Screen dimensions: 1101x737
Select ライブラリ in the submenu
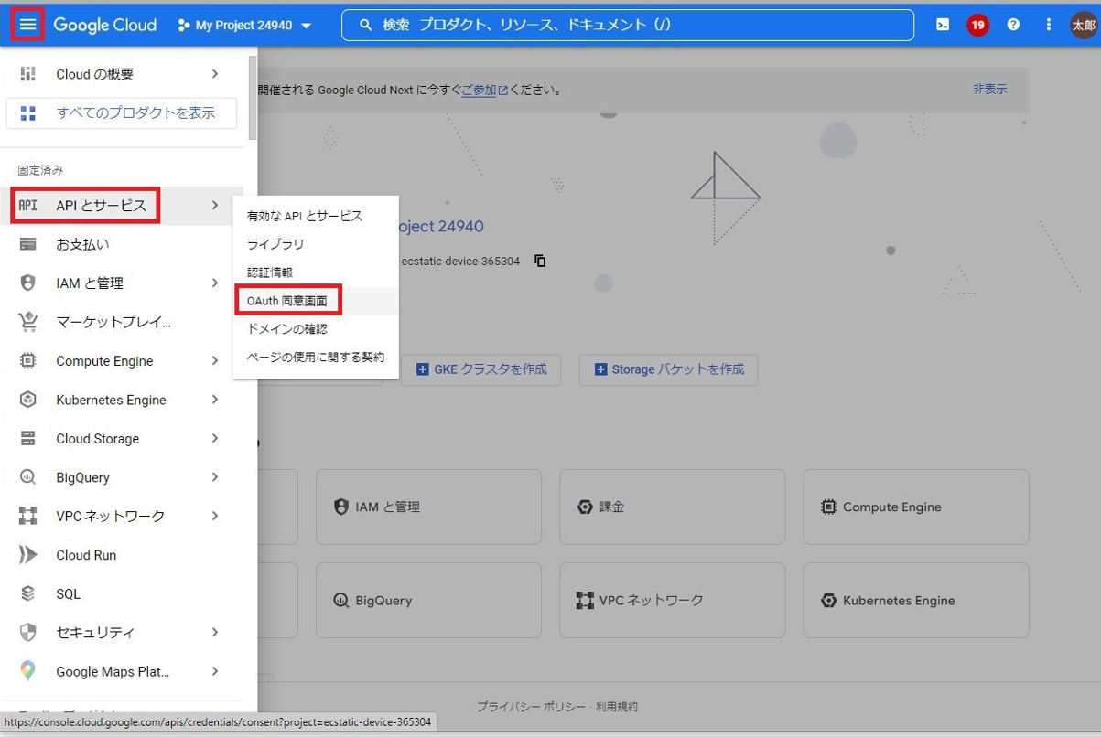pos(316,244)
